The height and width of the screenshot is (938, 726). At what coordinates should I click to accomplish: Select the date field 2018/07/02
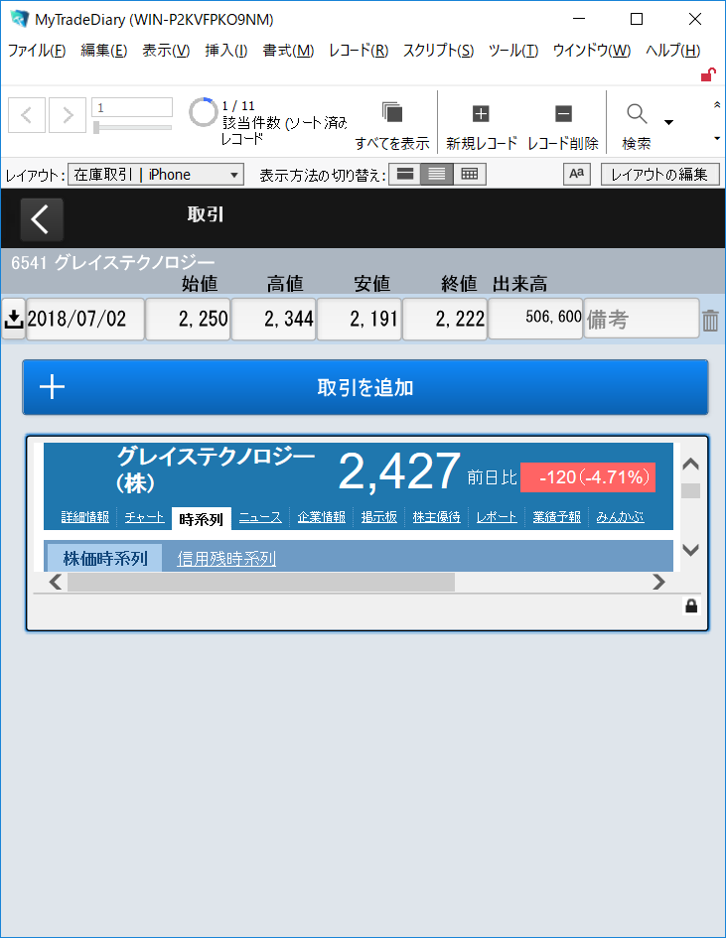coord(85,319)
